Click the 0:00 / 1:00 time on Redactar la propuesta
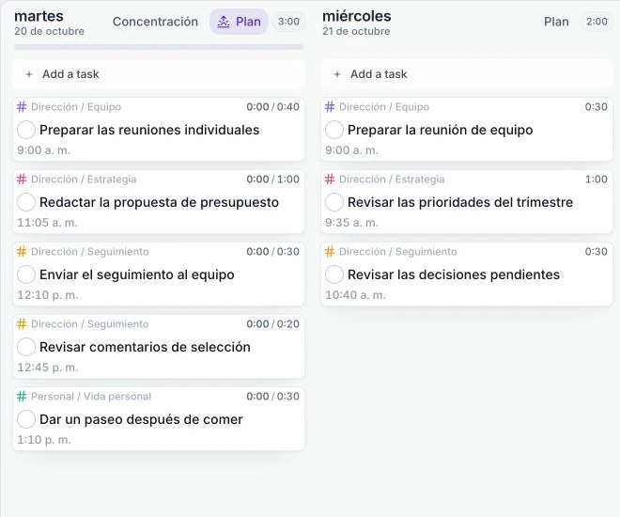 (272, 180)
